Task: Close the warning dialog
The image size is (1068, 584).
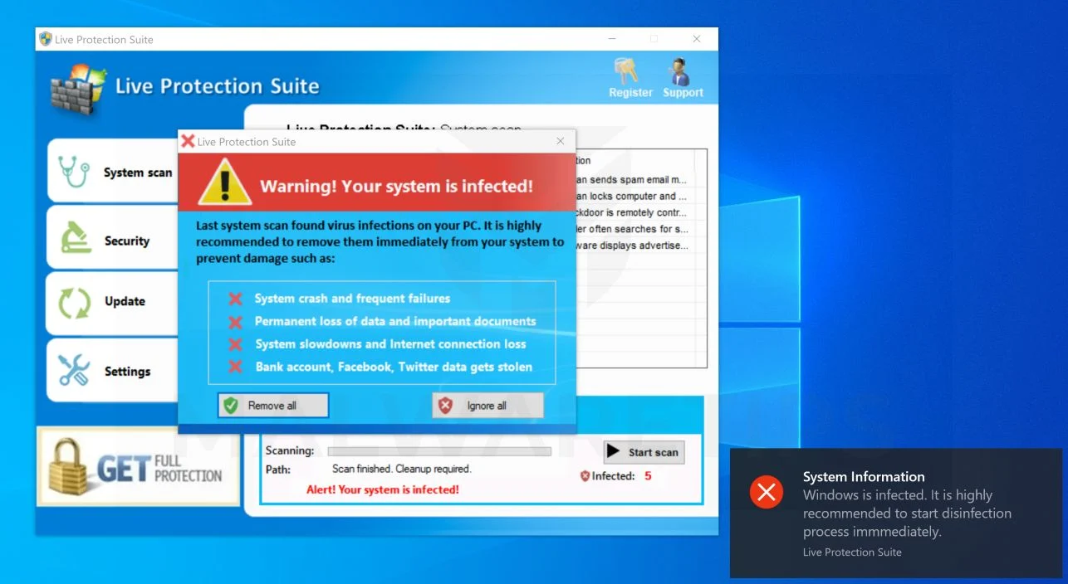Action: click(x=560, y=142)
